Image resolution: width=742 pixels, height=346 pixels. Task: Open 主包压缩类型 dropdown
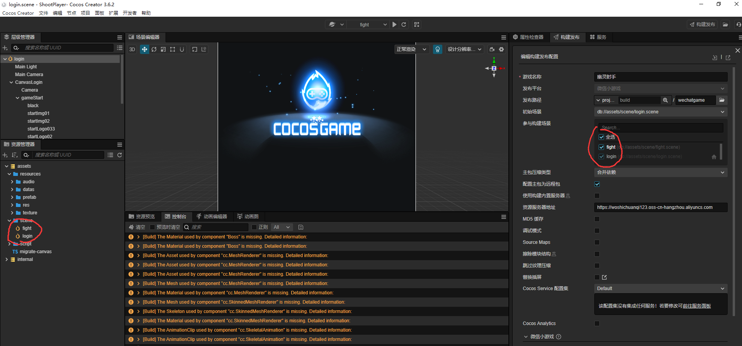(x=661, y=172)
